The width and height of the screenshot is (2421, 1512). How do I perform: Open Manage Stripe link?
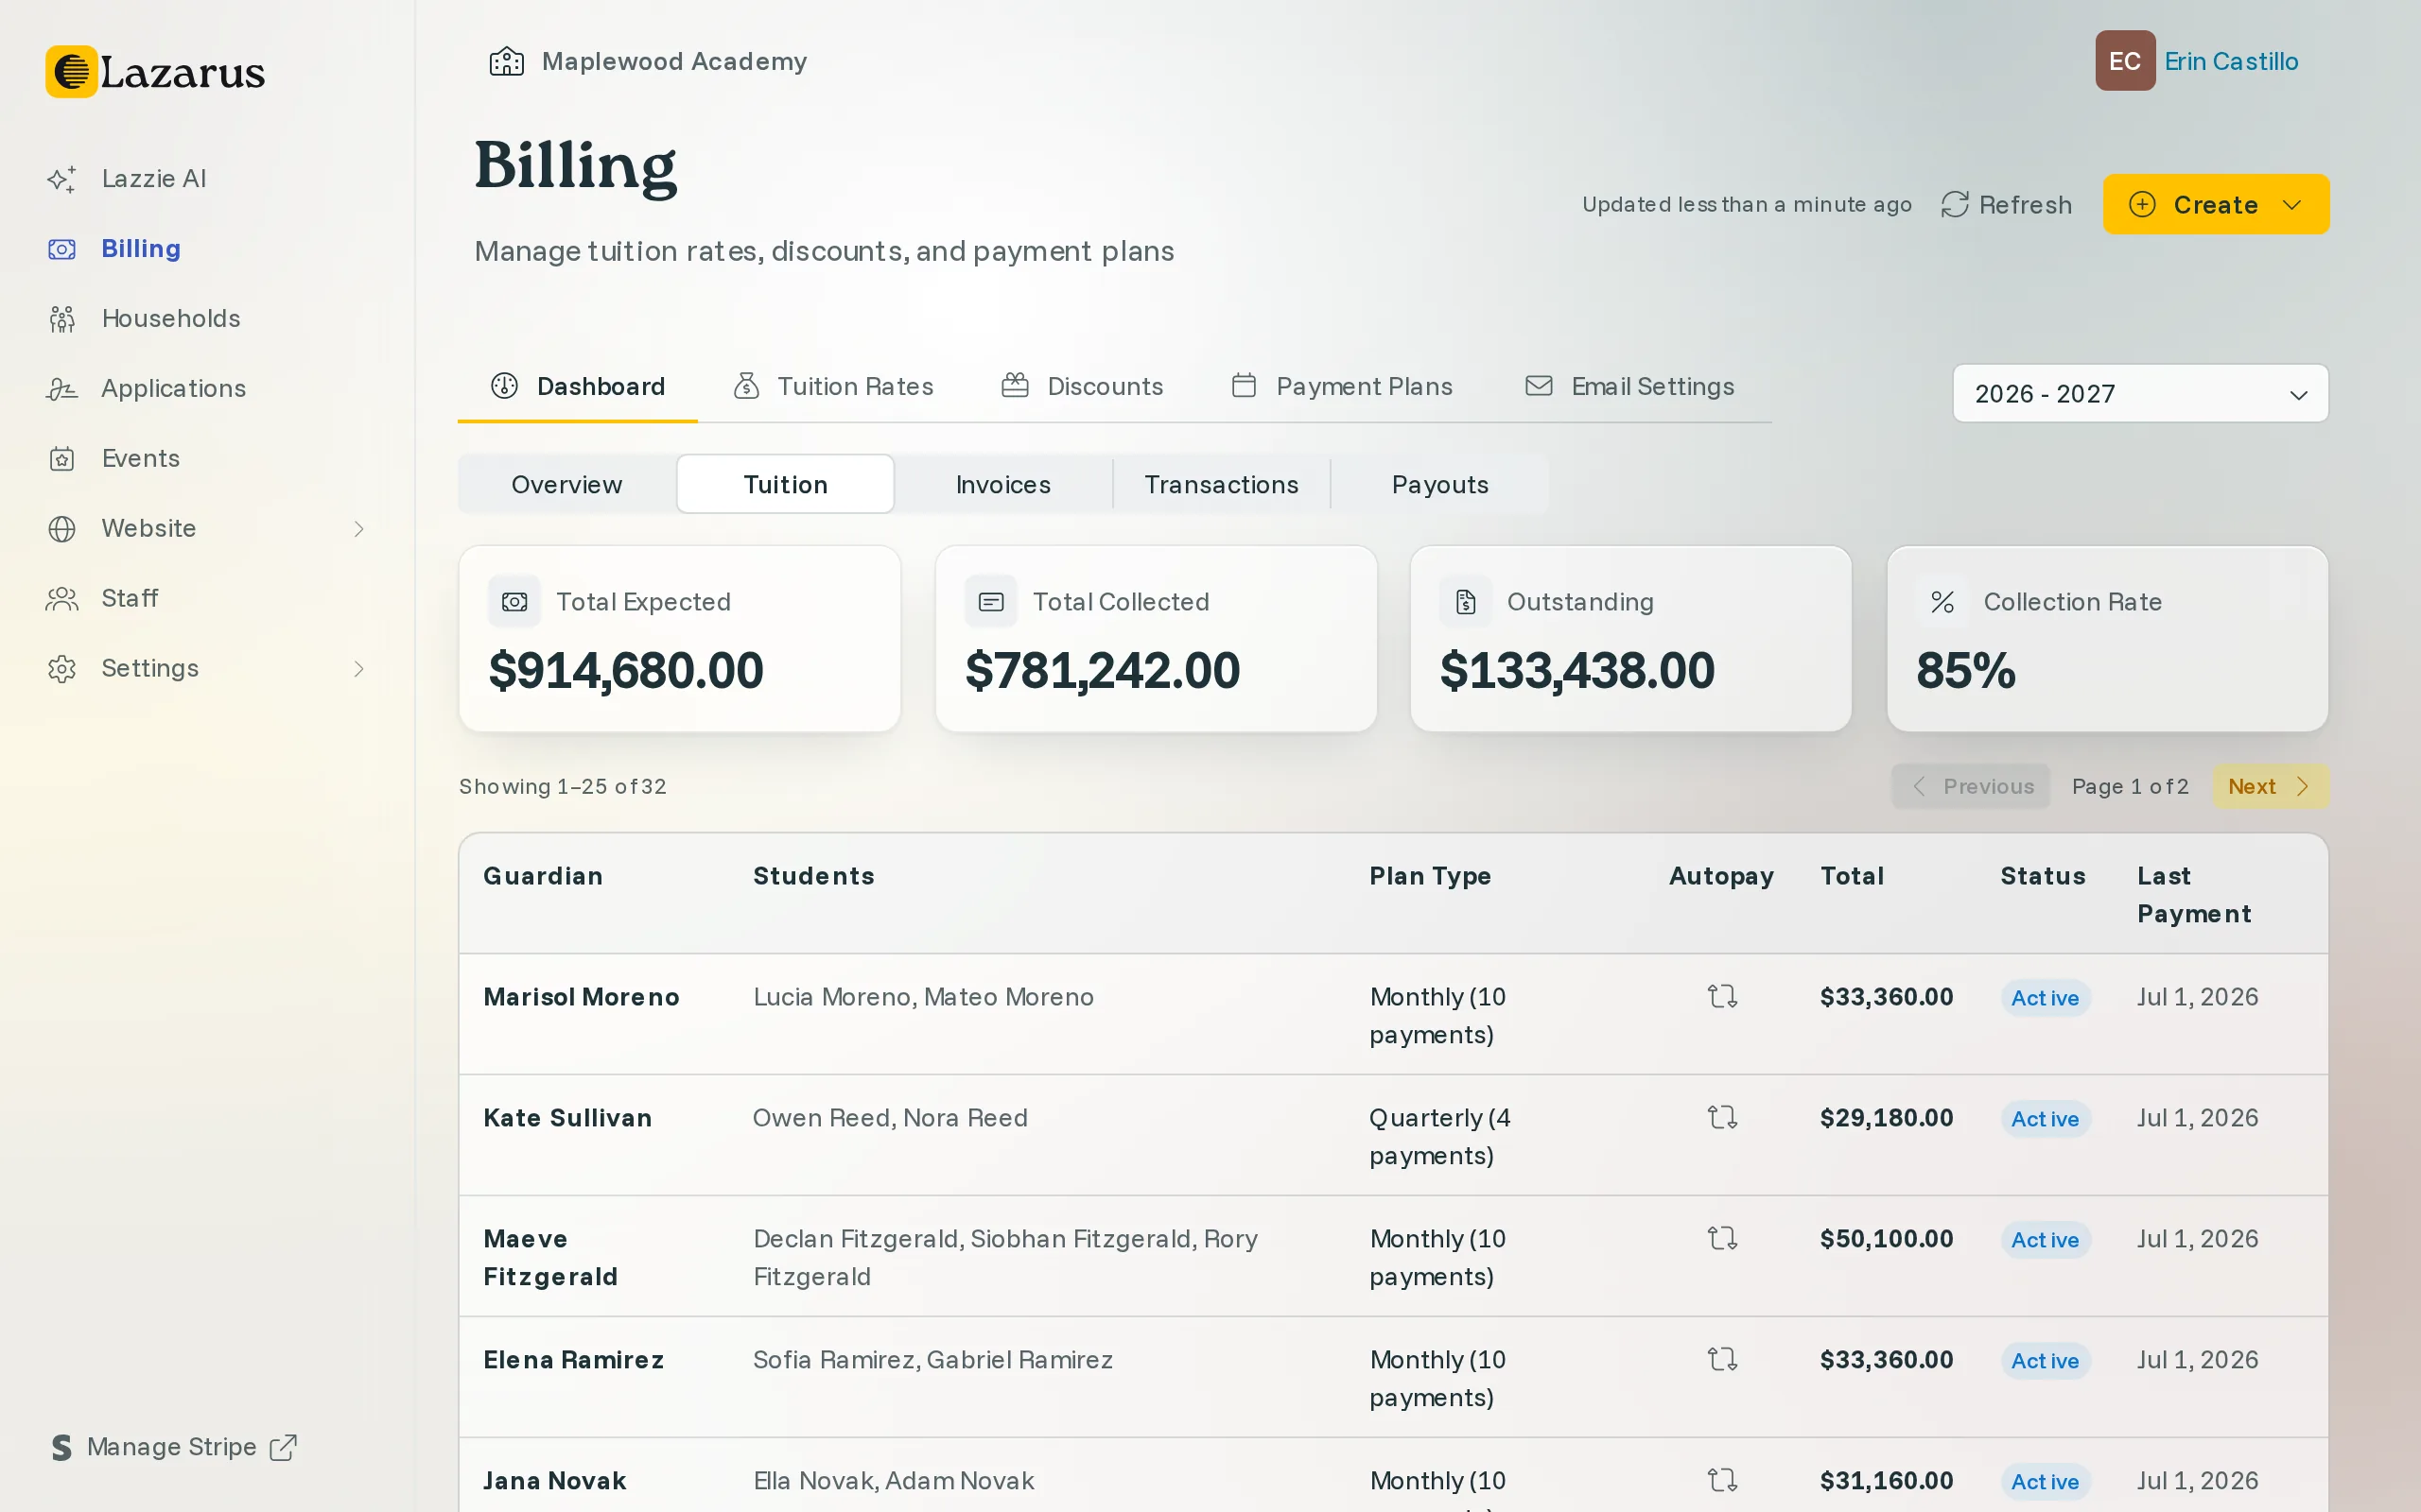click(172, 1447)
